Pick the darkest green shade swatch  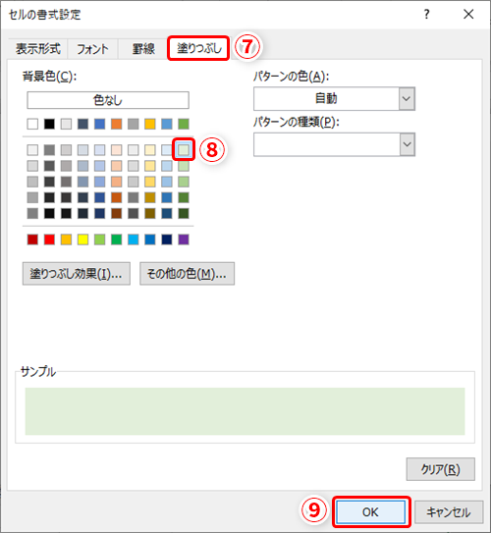tap(184, 213)
